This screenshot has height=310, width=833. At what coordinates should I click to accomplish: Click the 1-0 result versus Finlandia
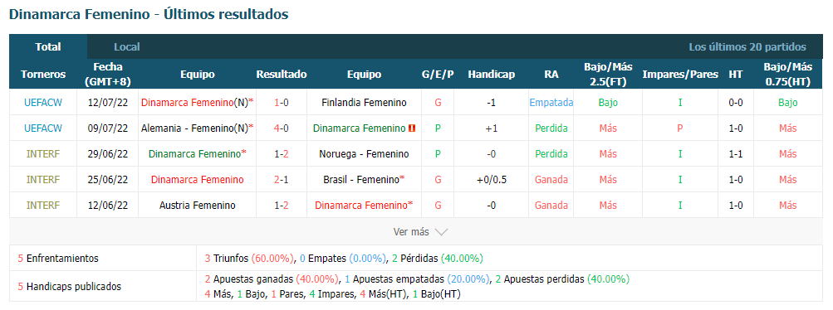(282, 102)
